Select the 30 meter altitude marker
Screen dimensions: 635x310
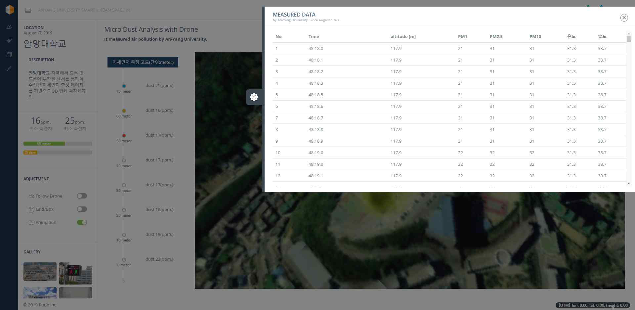pos(124,185)
